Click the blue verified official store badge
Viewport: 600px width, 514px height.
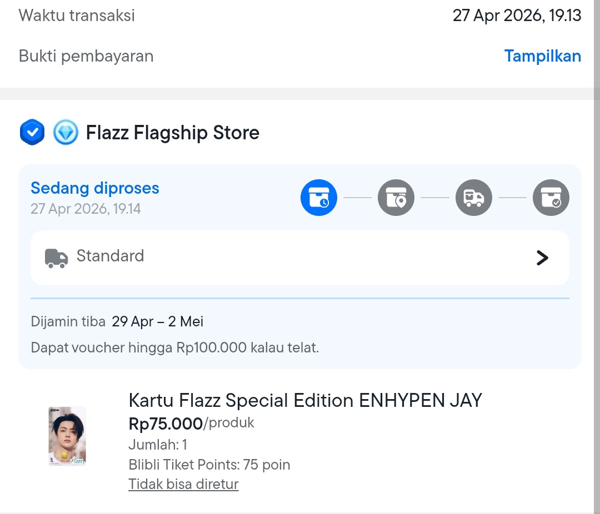click(x=32, y=132)
